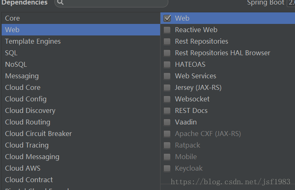Viewport: 295px width, 190px height.
Task: Open the Cloud AWS category
Action: pos(81,169)
